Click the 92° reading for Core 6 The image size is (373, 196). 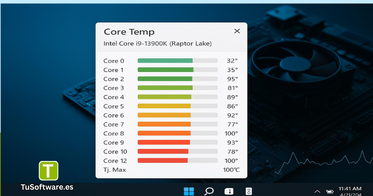pos(232,115)
